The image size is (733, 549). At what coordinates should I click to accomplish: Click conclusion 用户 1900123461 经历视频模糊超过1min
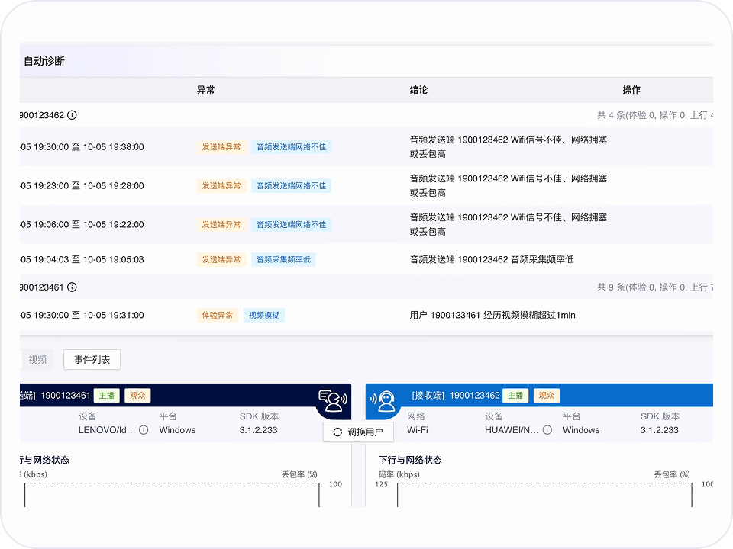(x=492, y=315)
